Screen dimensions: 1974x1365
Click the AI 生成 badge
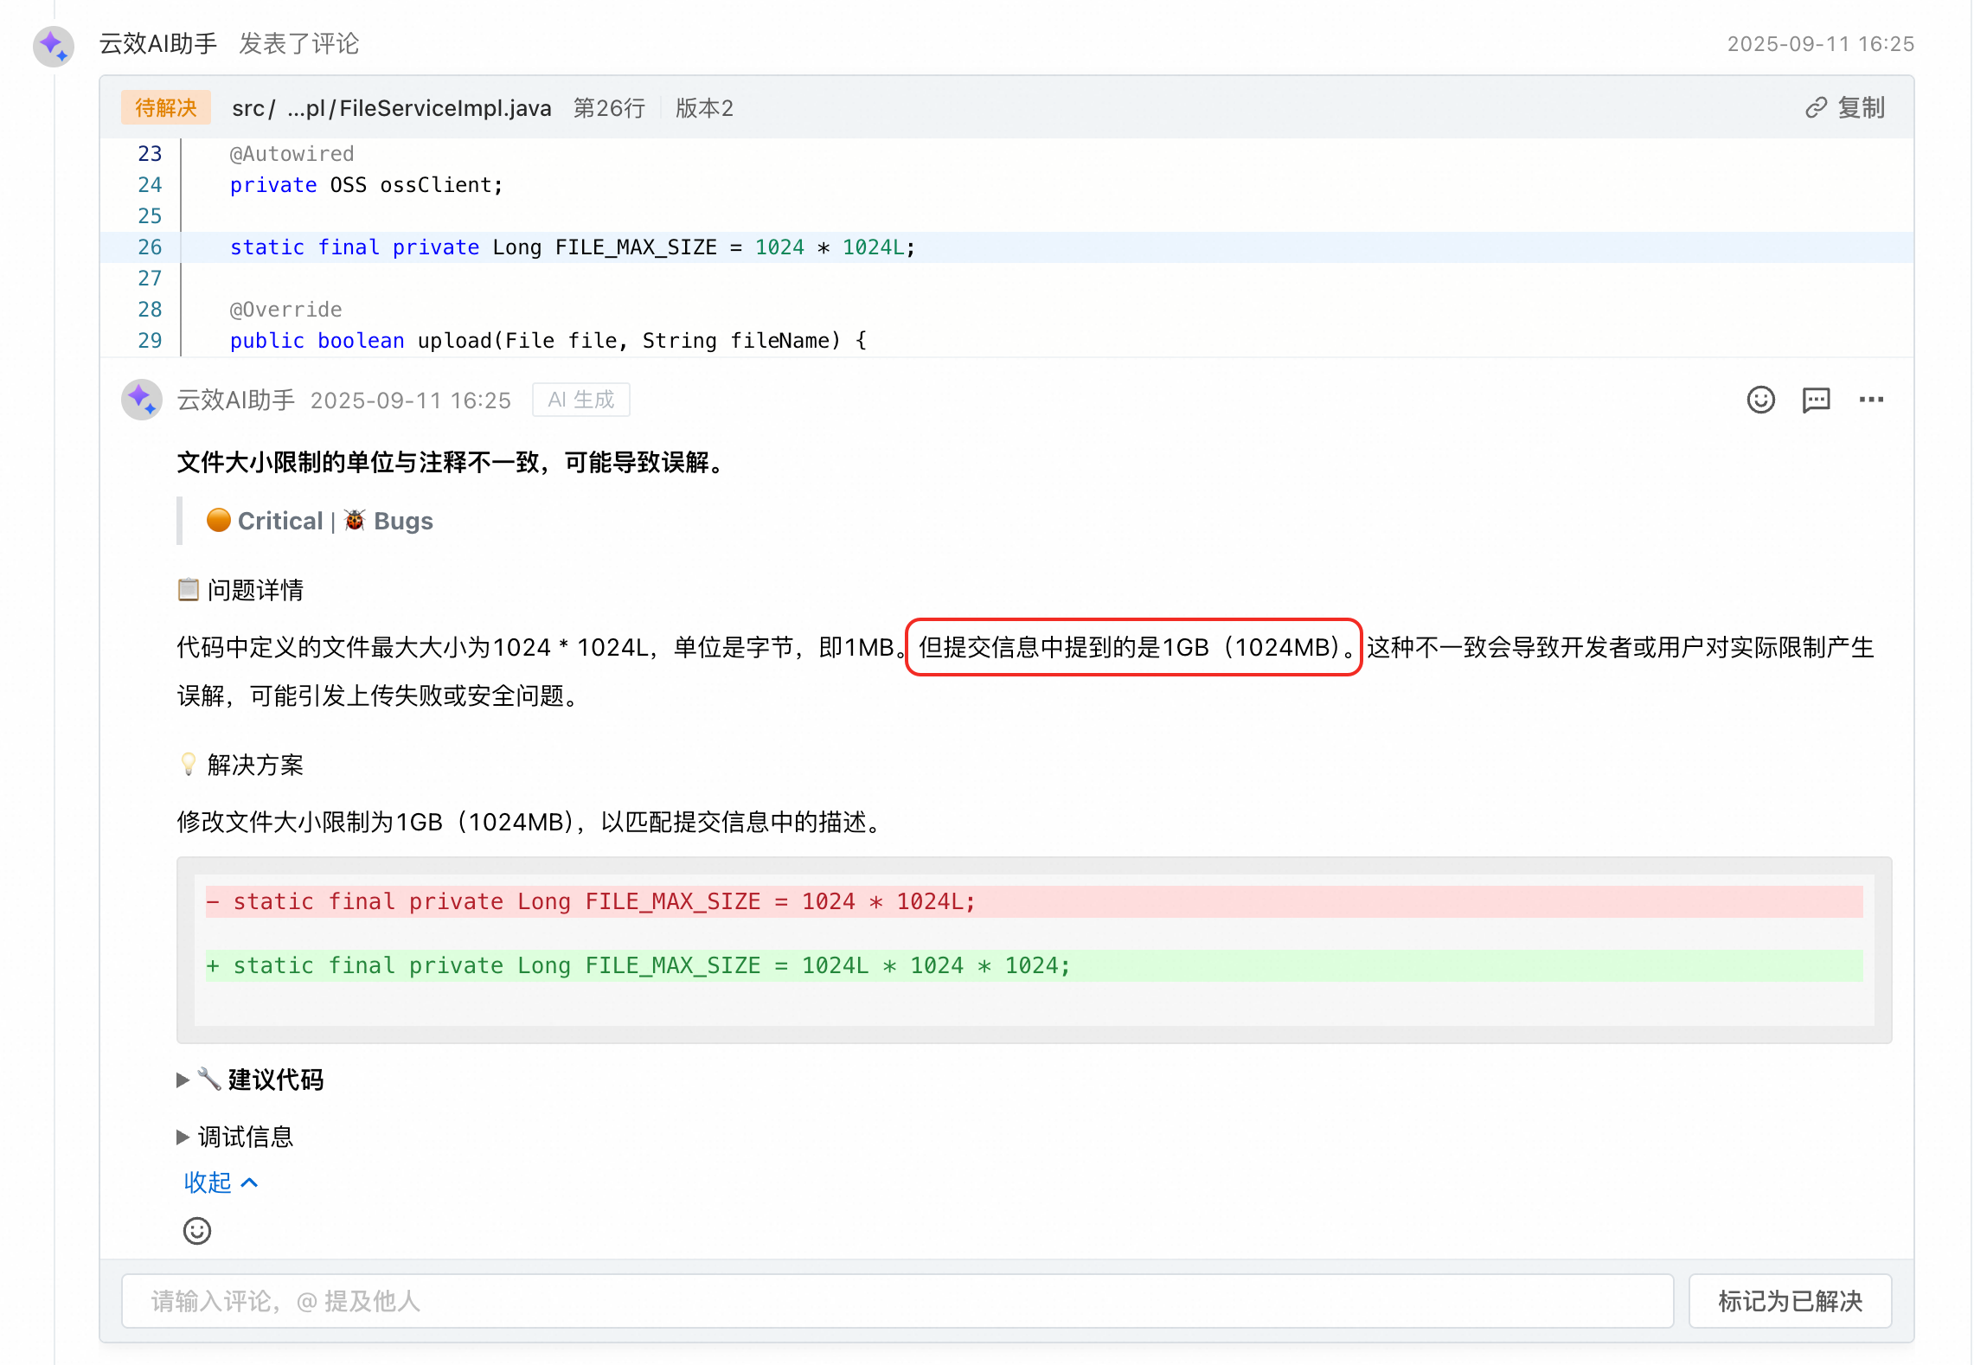pos(580,400)
